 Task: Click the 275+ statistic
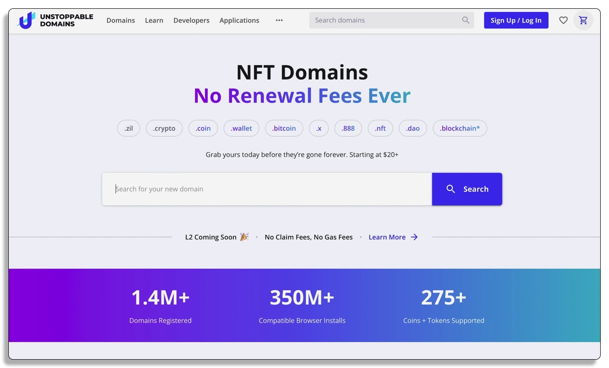coord(444,297)
